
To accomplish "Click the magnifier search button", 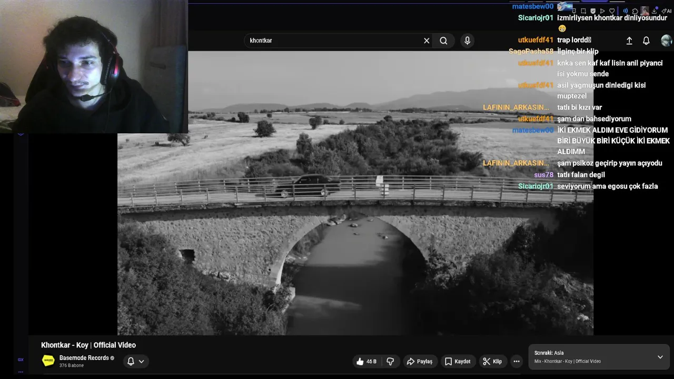I will tap(443, 41).
